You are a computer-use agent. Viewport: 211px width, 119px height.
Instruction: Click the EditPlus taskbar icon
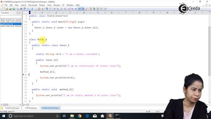pyautogui.click(x=110, y=116)
